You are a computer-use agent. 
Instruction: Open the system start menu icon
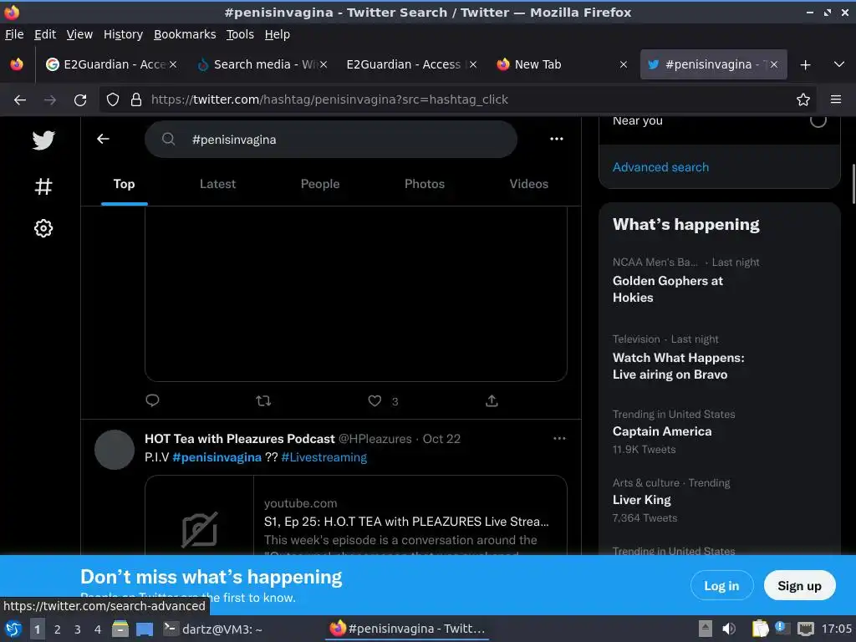(x=13, y=629)
